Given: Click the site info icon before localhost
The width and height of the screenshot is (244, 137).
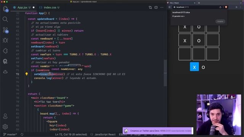Looking at the screenshot, I should coord(175,7).
